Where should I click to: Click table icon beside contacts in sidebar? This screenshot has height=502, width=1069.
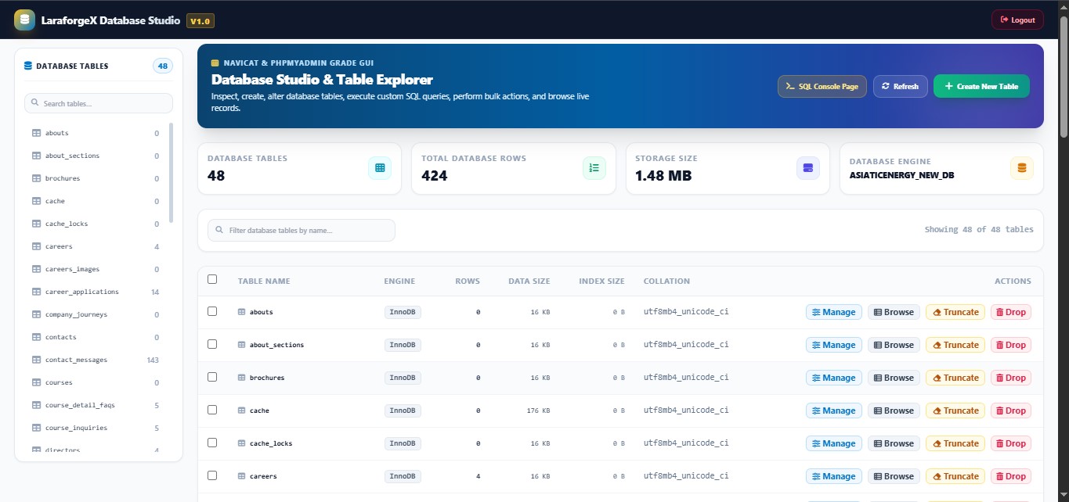pyautogui.click(x=36, y=337)
